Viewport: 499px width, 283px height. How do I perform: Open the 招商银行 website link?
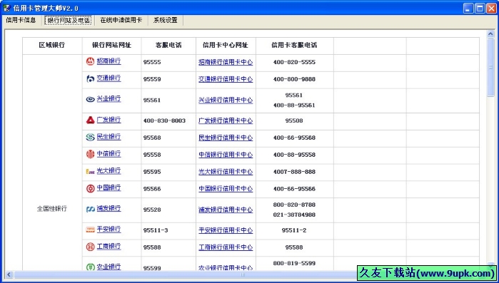click(x=109, y=61)
